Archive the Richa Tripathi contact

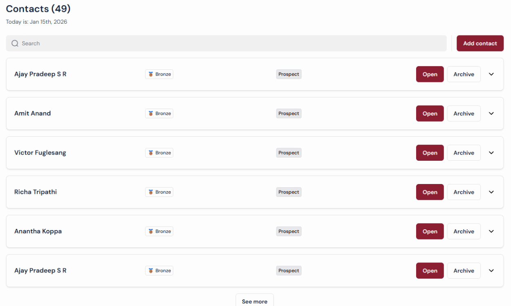click(464, 192)
